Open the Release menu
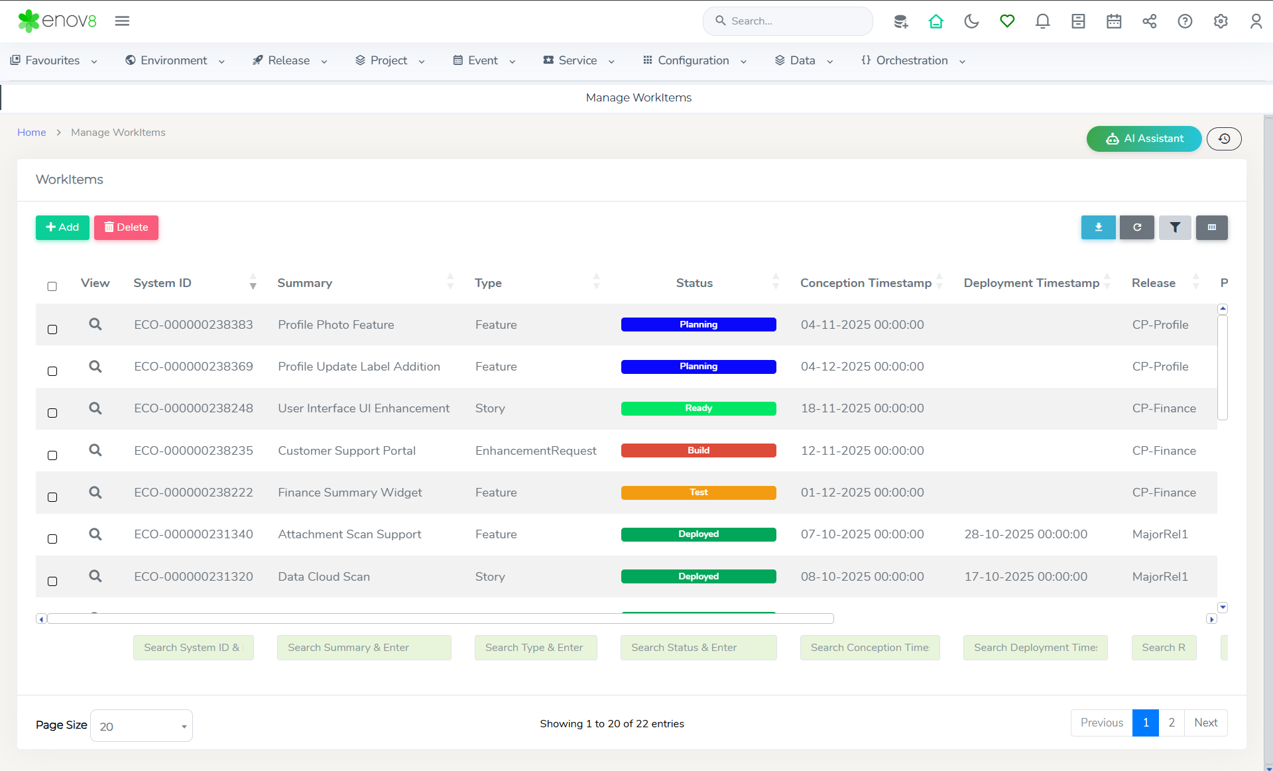1273x771 pixels. [290, 60]
